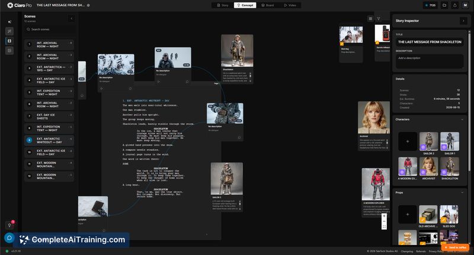Click the green status dot beside version number
The image size is (474, 255).
[x=7, y=251]
